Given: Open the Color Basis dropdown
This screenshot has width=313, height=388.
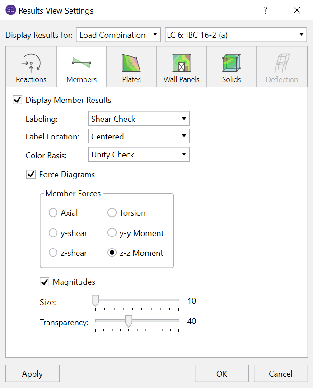Looking at the screenshot, I should pyautogui.click(x=139, y=155).
